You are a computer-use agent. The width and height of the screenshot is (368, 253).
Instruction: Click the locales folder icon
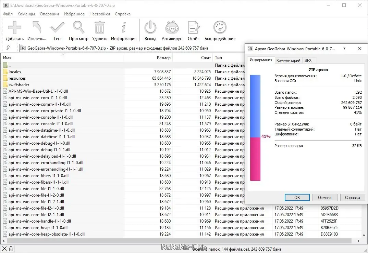tap(5, 72)
